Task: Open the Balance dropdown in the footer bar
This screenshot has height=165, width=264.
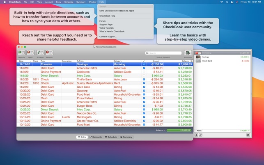Action: point(160,130)
